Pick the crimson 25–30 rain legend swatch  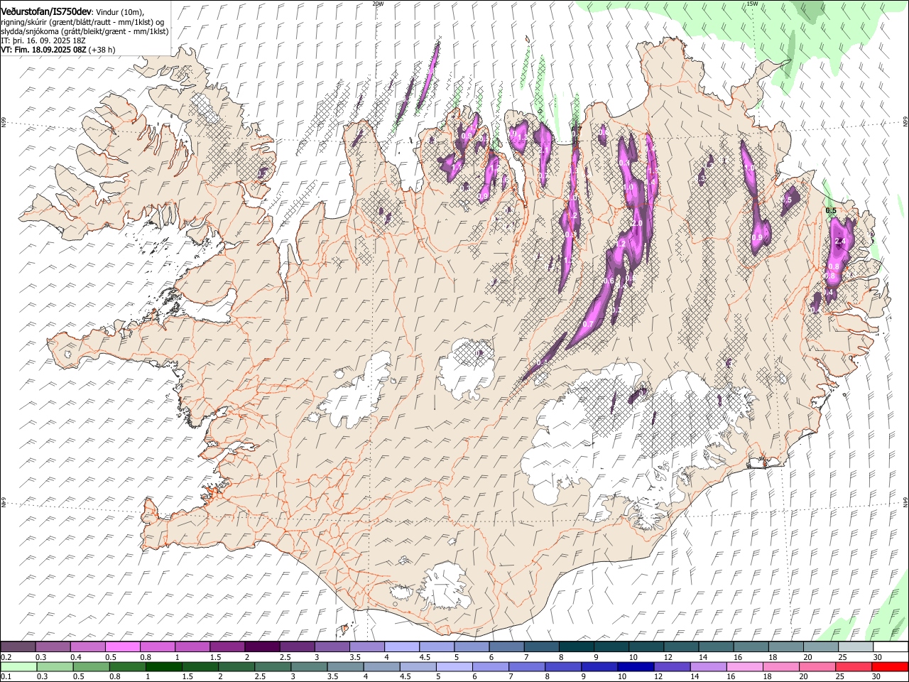pos(854,667)
